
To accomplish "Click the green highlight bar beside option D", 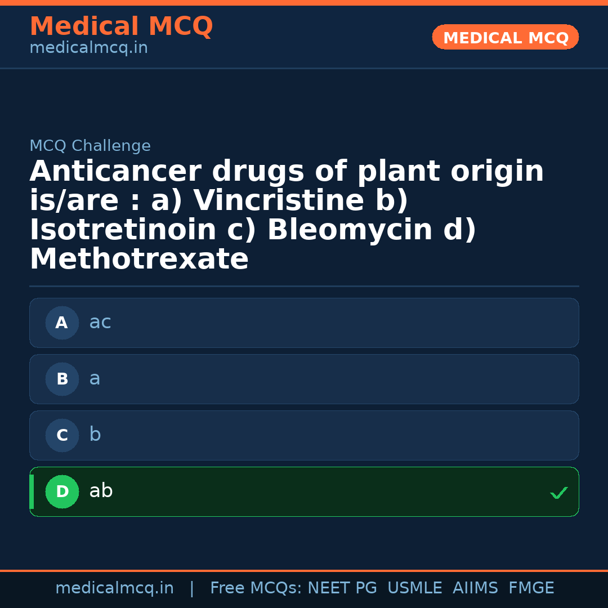I will click(x=31, y=491).
